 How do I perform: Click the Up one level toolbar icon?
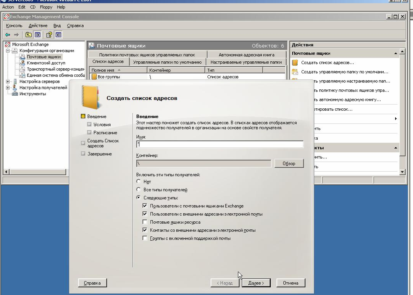pyautogui.click(x=29, y=35)
